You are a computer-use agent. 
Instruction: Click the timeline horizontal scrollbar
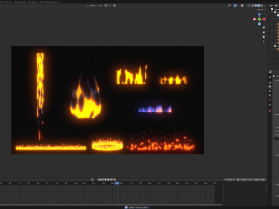[x=111, y=204]
